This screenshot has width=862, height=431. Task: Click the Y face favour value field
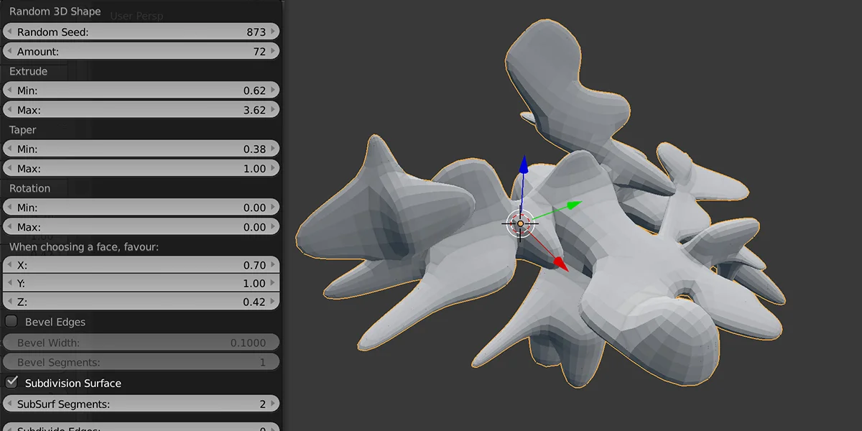[141, 284]
